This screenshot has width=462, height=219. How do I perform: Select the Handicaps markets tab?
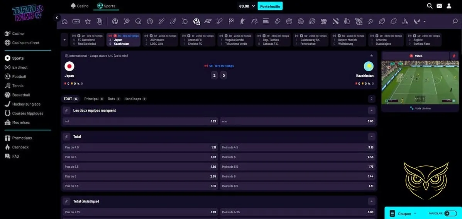135,99
